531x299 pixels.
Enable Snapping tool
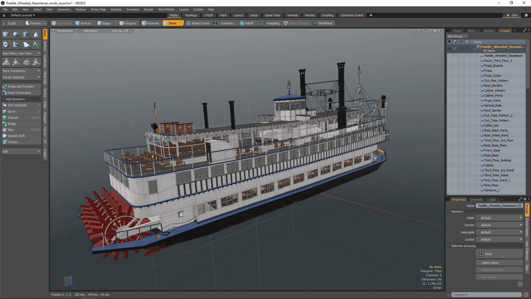click(x=270, y=23)
